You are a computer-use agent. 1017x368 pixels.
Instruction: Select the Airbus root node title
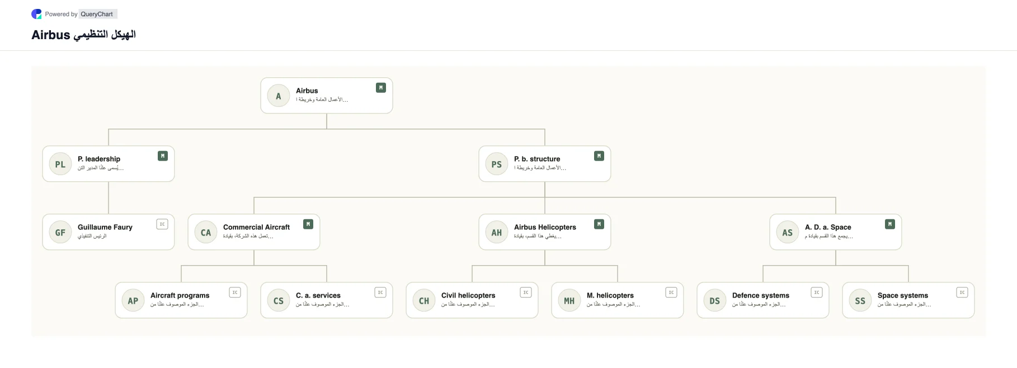pos(307,91)
